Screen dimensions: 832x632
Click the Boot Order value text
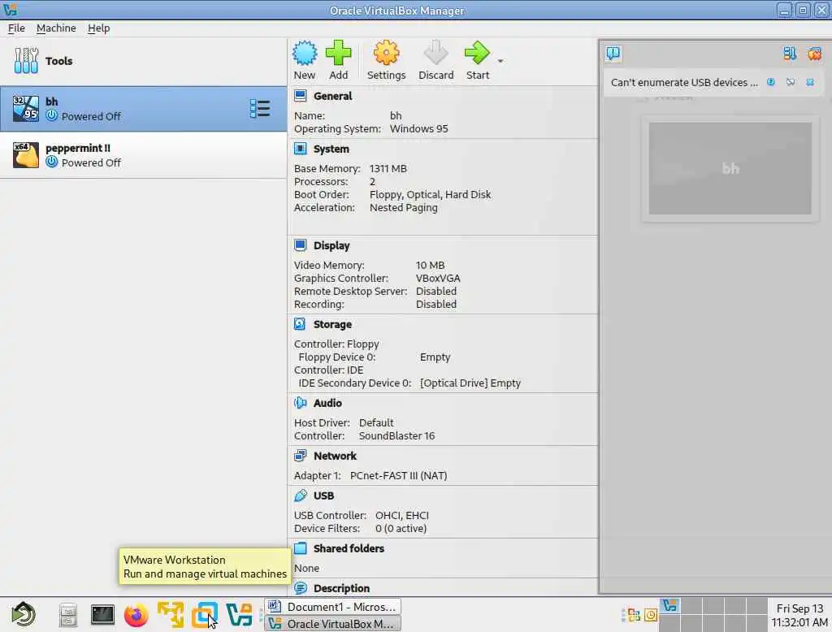click(431, 195)
